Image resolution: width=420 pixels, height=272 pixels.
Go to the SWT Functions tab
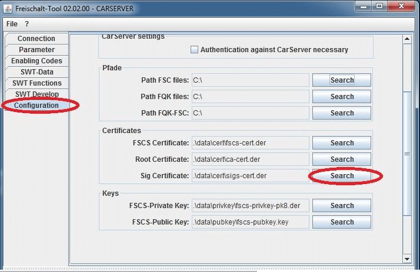pyautogui.click(x=36, y=83)
